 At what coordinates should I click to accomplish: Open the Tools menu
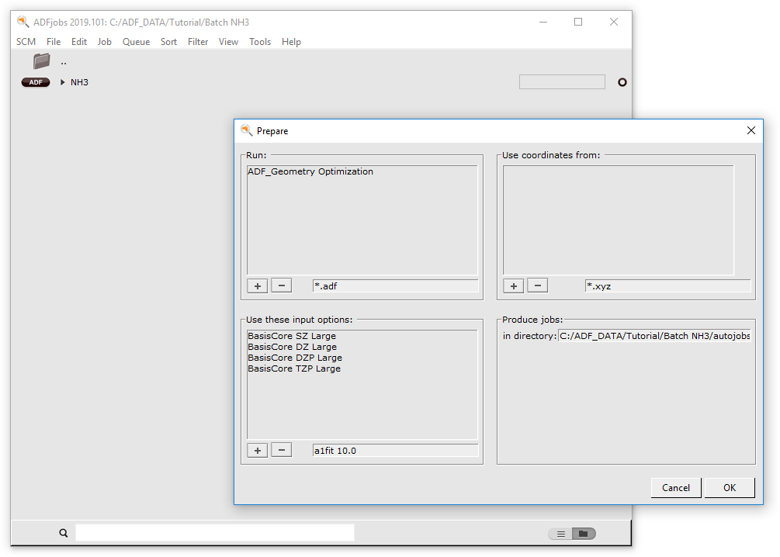[260, 41]
